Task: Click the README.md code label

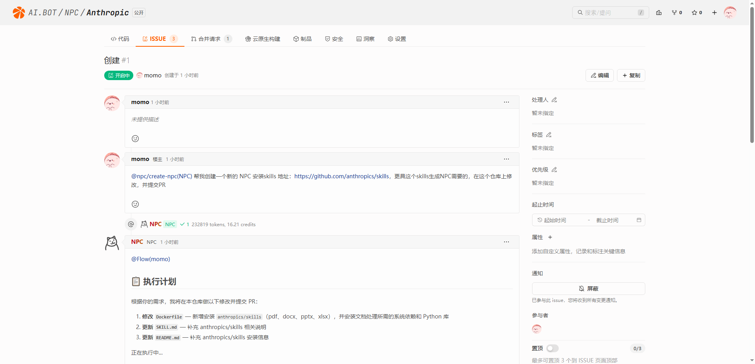Action: point(168,337)
